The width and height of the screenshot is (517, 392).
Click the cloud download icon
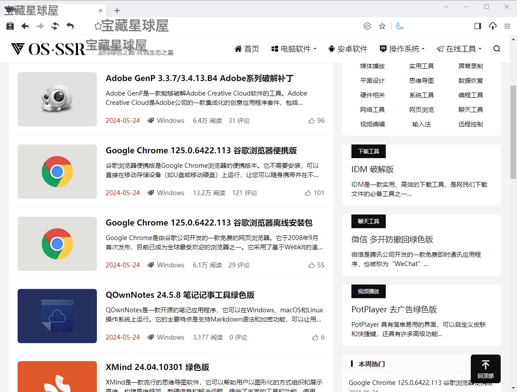point(493,26)
